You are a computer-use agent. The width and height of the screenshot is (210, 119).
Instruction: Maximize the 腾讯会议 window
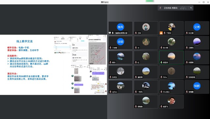[203, 2]
